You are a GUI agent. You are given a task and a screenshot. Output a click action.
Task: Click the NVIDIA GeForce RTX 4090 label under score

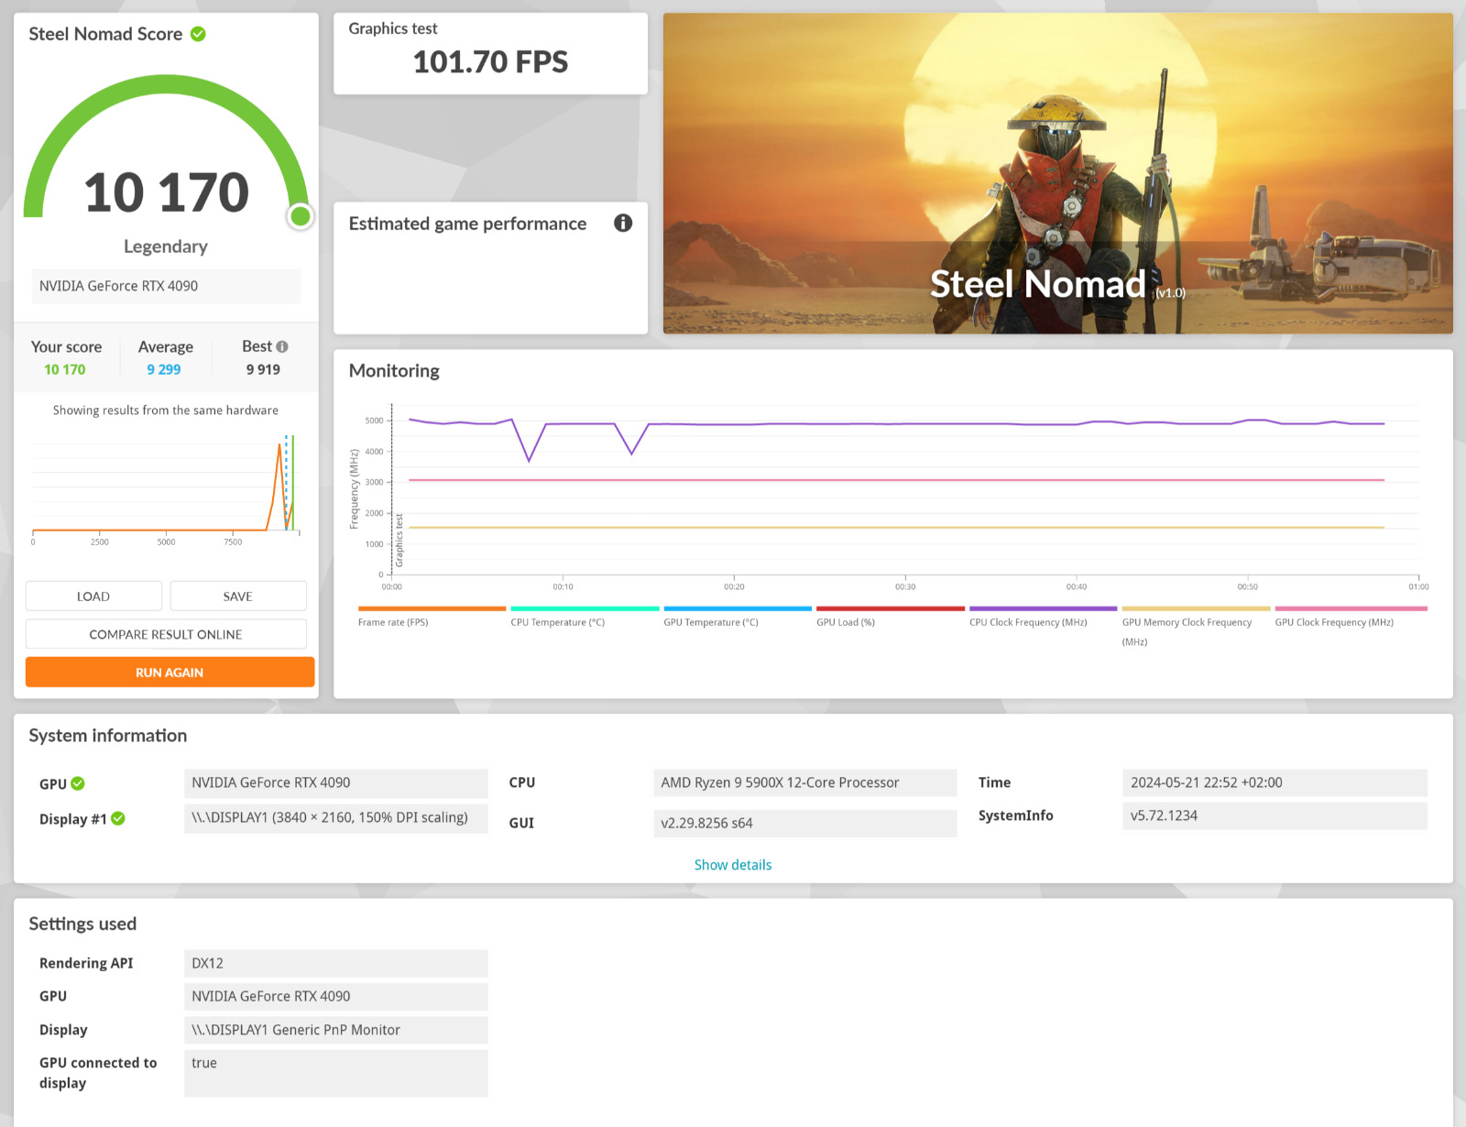(x=166, y=286)
